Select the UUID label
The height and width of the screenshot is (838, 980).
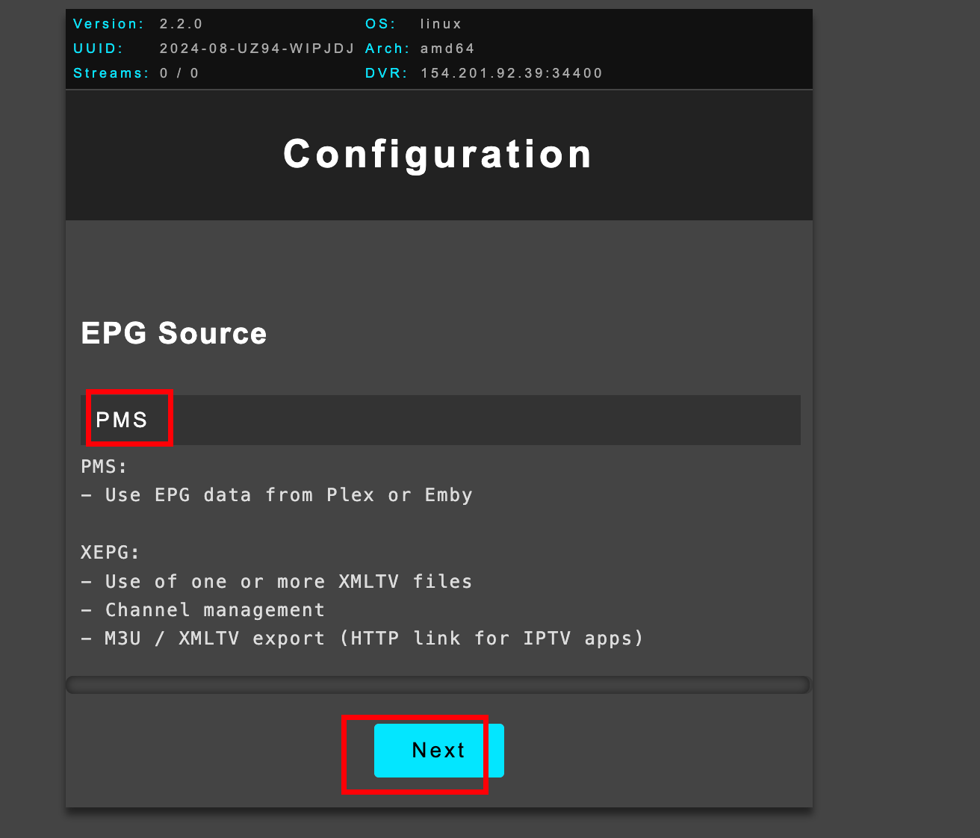[x=99, y=49]
